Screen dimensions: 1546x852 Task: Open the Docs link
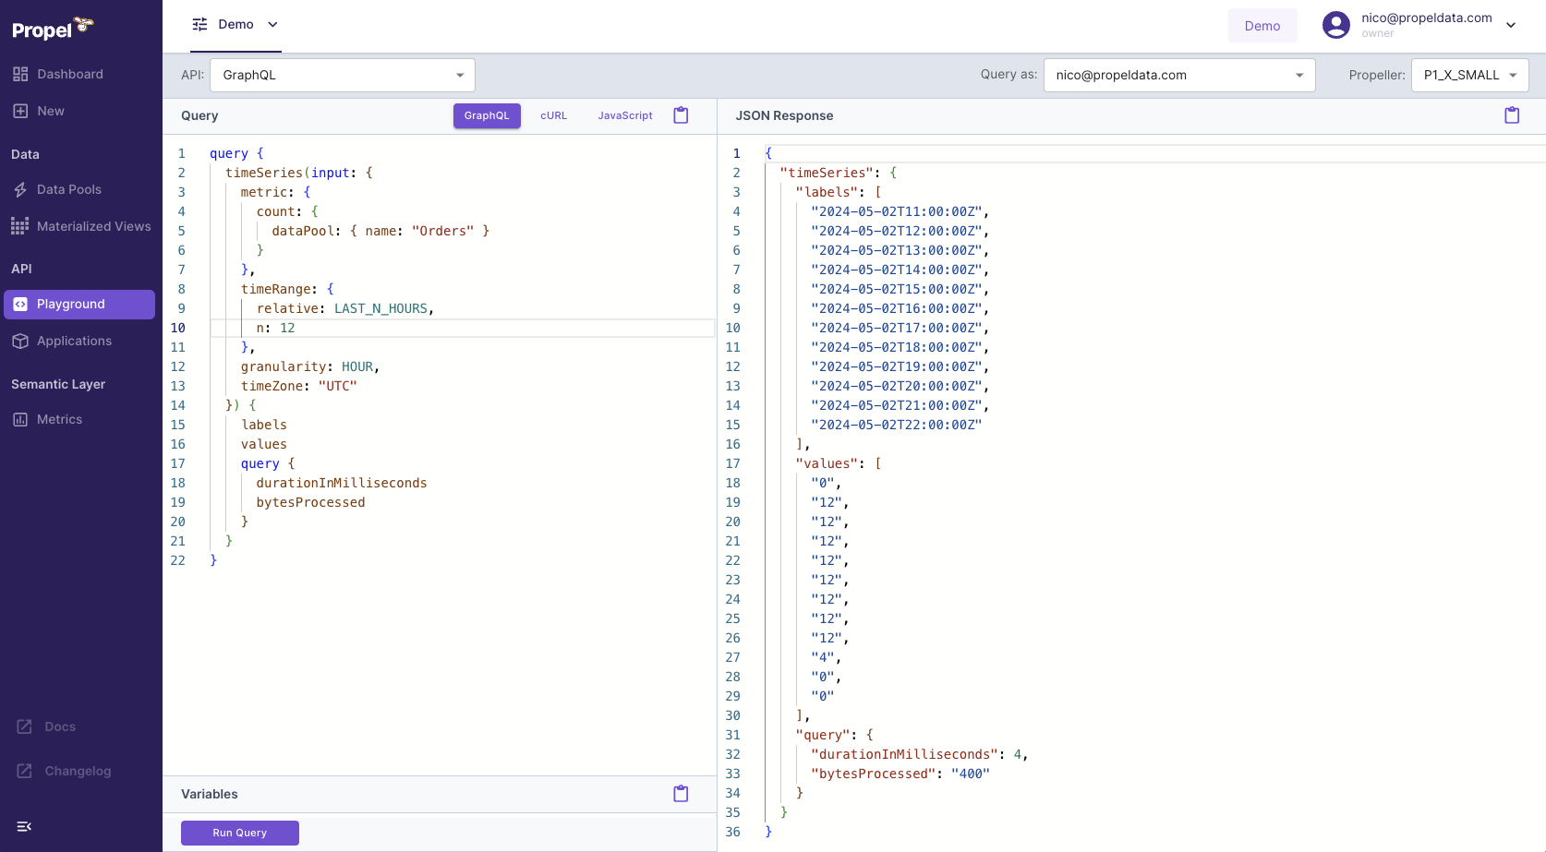click(59, 726)
